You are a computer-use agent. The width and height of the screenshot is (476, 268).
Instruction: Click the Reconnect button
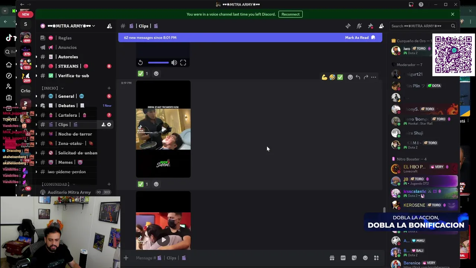coord(290,14)
